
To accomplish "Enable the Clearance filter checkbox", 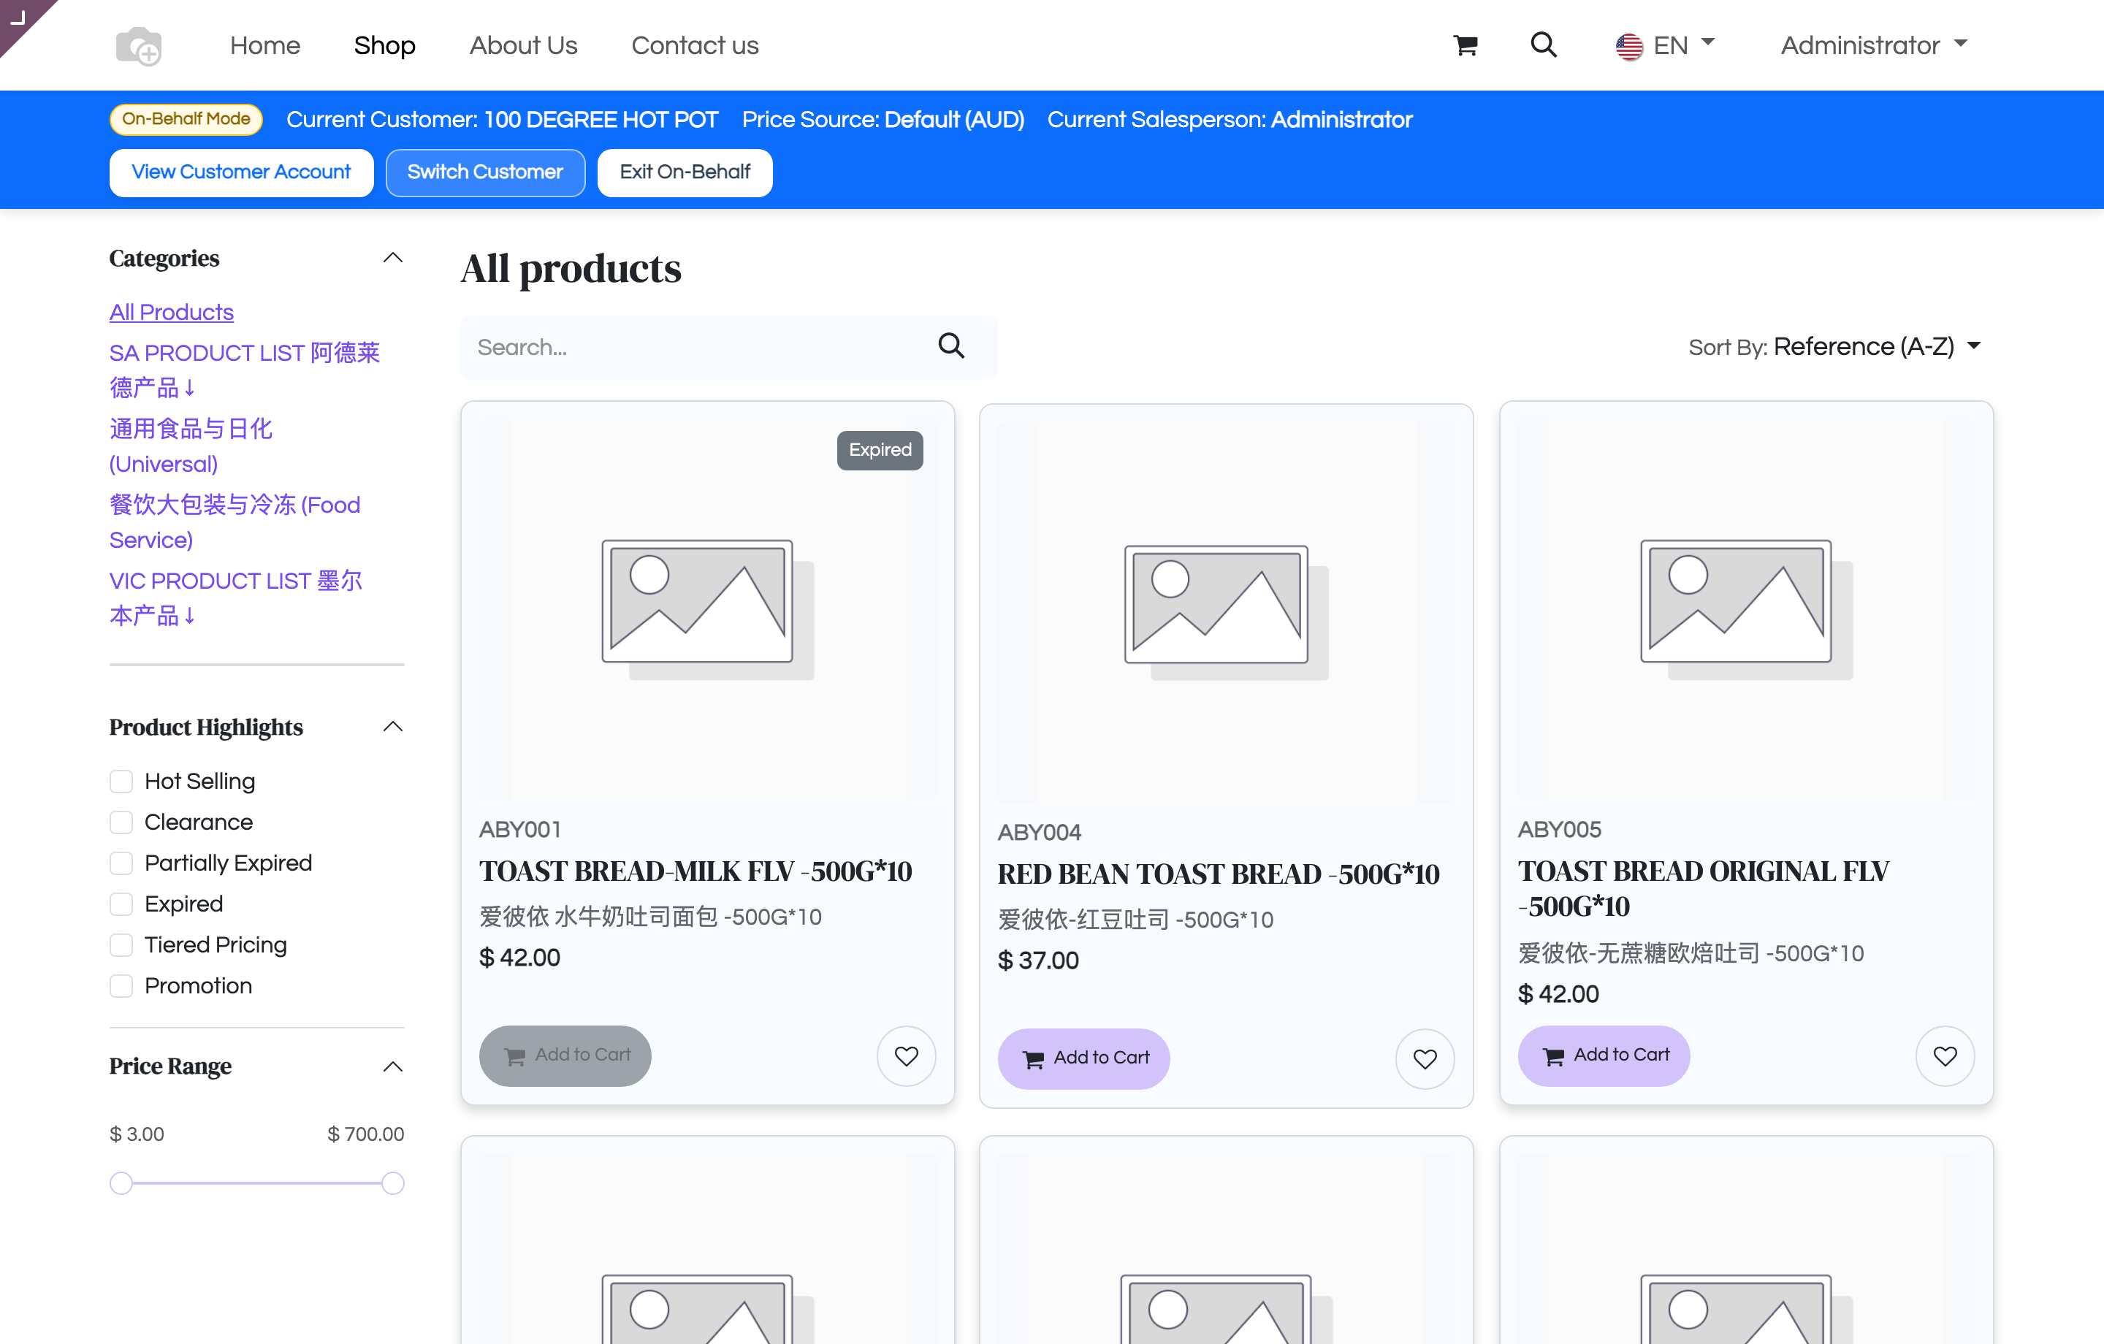I will coord(121,822).
